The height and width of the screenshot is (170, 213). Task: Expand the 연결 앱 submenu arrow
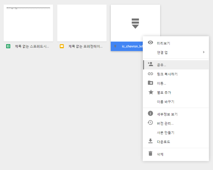204,52
